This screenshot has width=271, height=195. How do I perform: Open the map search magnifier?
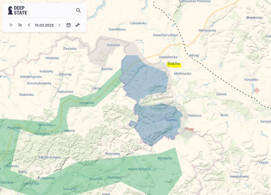tap(79, 10)
